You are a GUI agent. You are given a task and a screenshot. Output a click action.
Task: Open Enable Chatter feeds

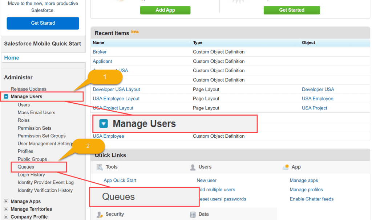pos(311,199)
